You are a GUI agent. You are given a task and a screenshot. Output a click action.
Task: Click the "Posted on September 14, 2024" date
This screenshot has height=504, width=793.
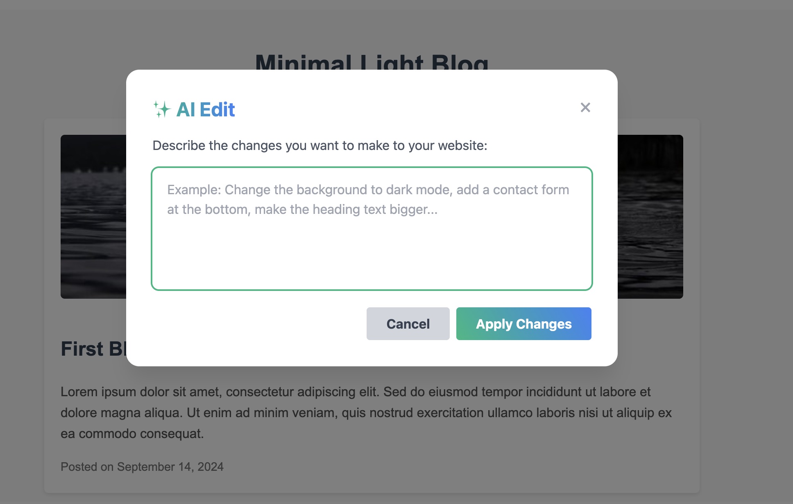point(142,467)
